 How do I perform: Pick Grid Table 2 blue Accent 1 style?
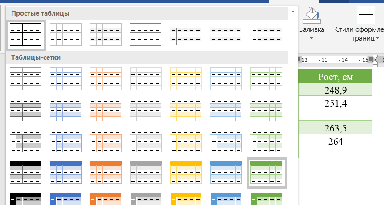(65, 111)
